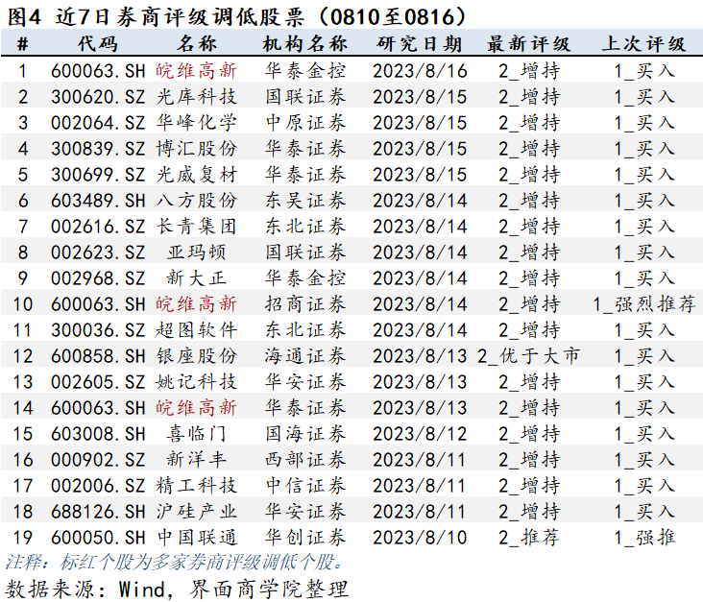This screenshot has height=602, width=703.
Task: Select stock code 002006.SZ
Action: 98,486
